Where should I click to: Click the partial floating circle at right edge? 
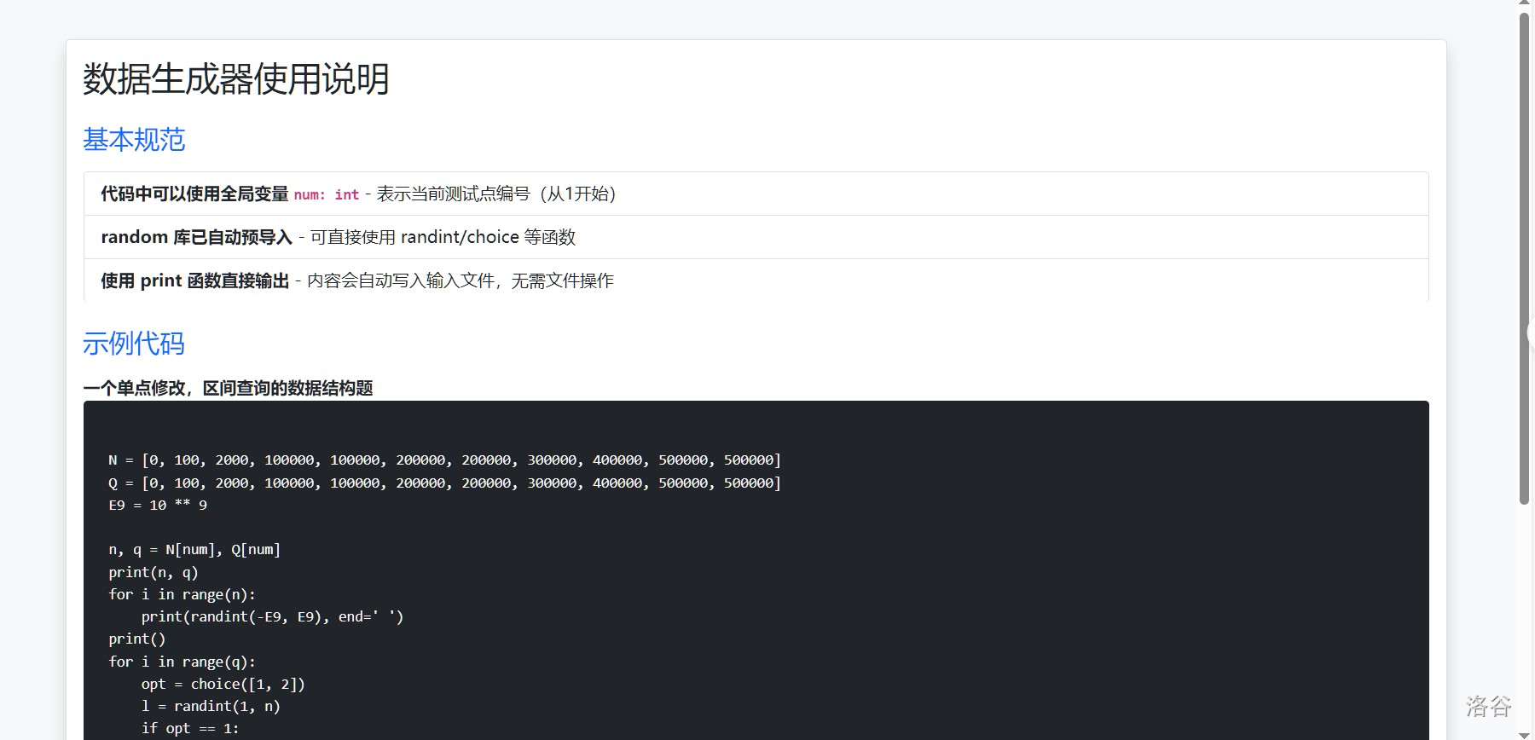tap(1530, 332)
